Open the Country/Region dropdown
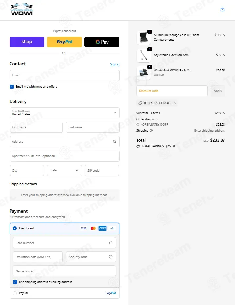The image size is (235, 305). [64, 113]
